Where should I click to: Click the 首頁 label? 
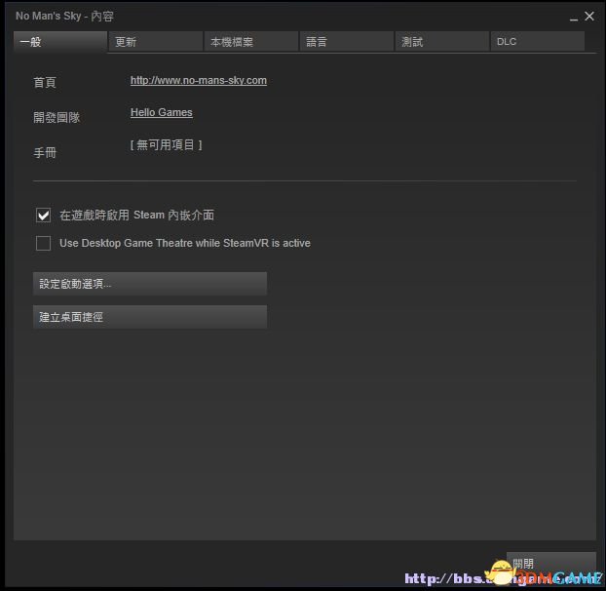click(x=45, y=82)
